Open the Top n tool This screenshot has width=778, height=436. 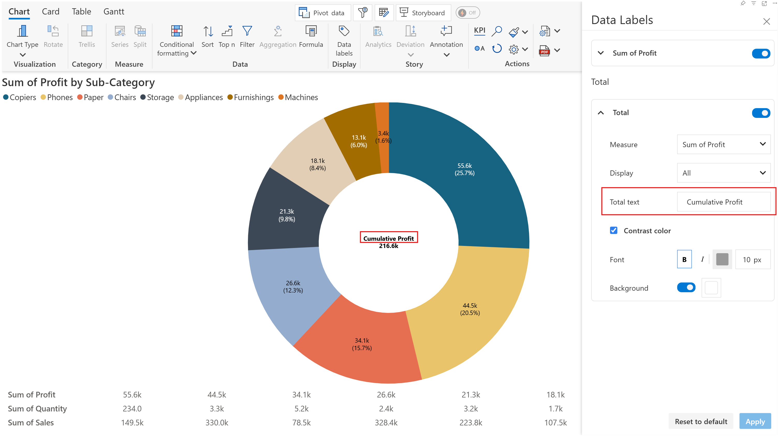pyautogui.click(x=226, y=31)
